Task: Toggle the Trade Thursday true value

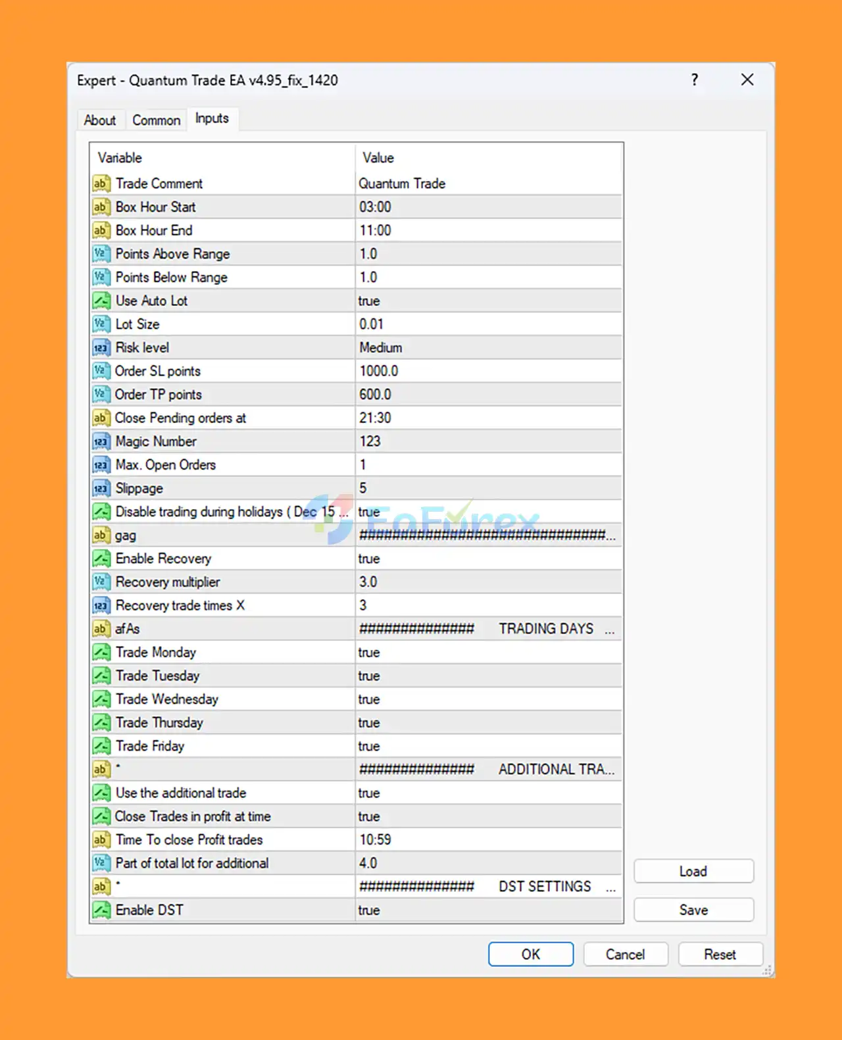Action: (489, 722)
